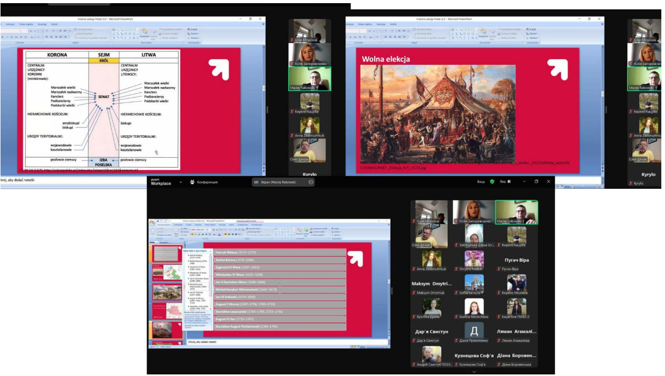The image size is (665, 376).
Task: Select the Dmytro Treskin video tile
Action: (474, 261)
